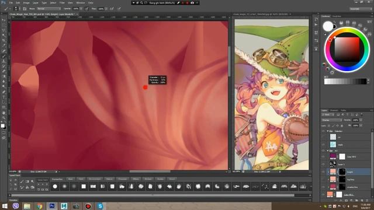Viewport: 374px width, 210px height.
Task: Open the Image menu
Action: [26, 2]
